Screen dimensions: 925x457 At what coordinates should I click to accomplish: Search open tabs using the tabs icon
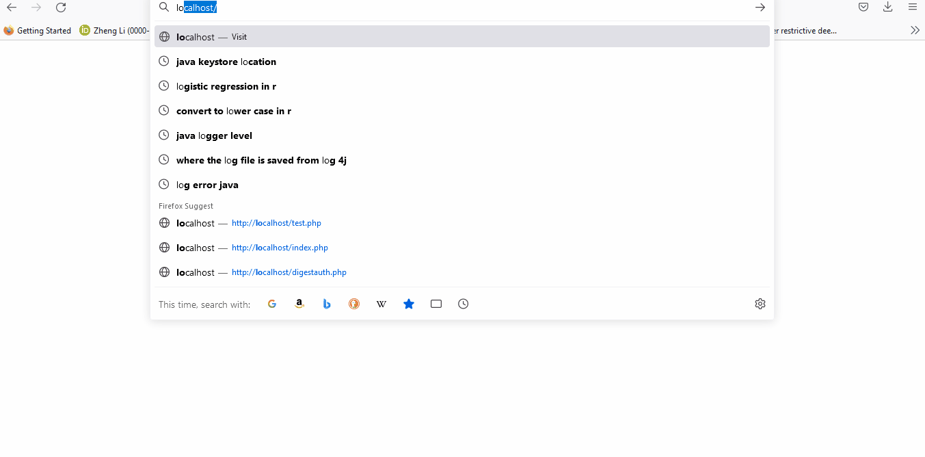[436, 304]
